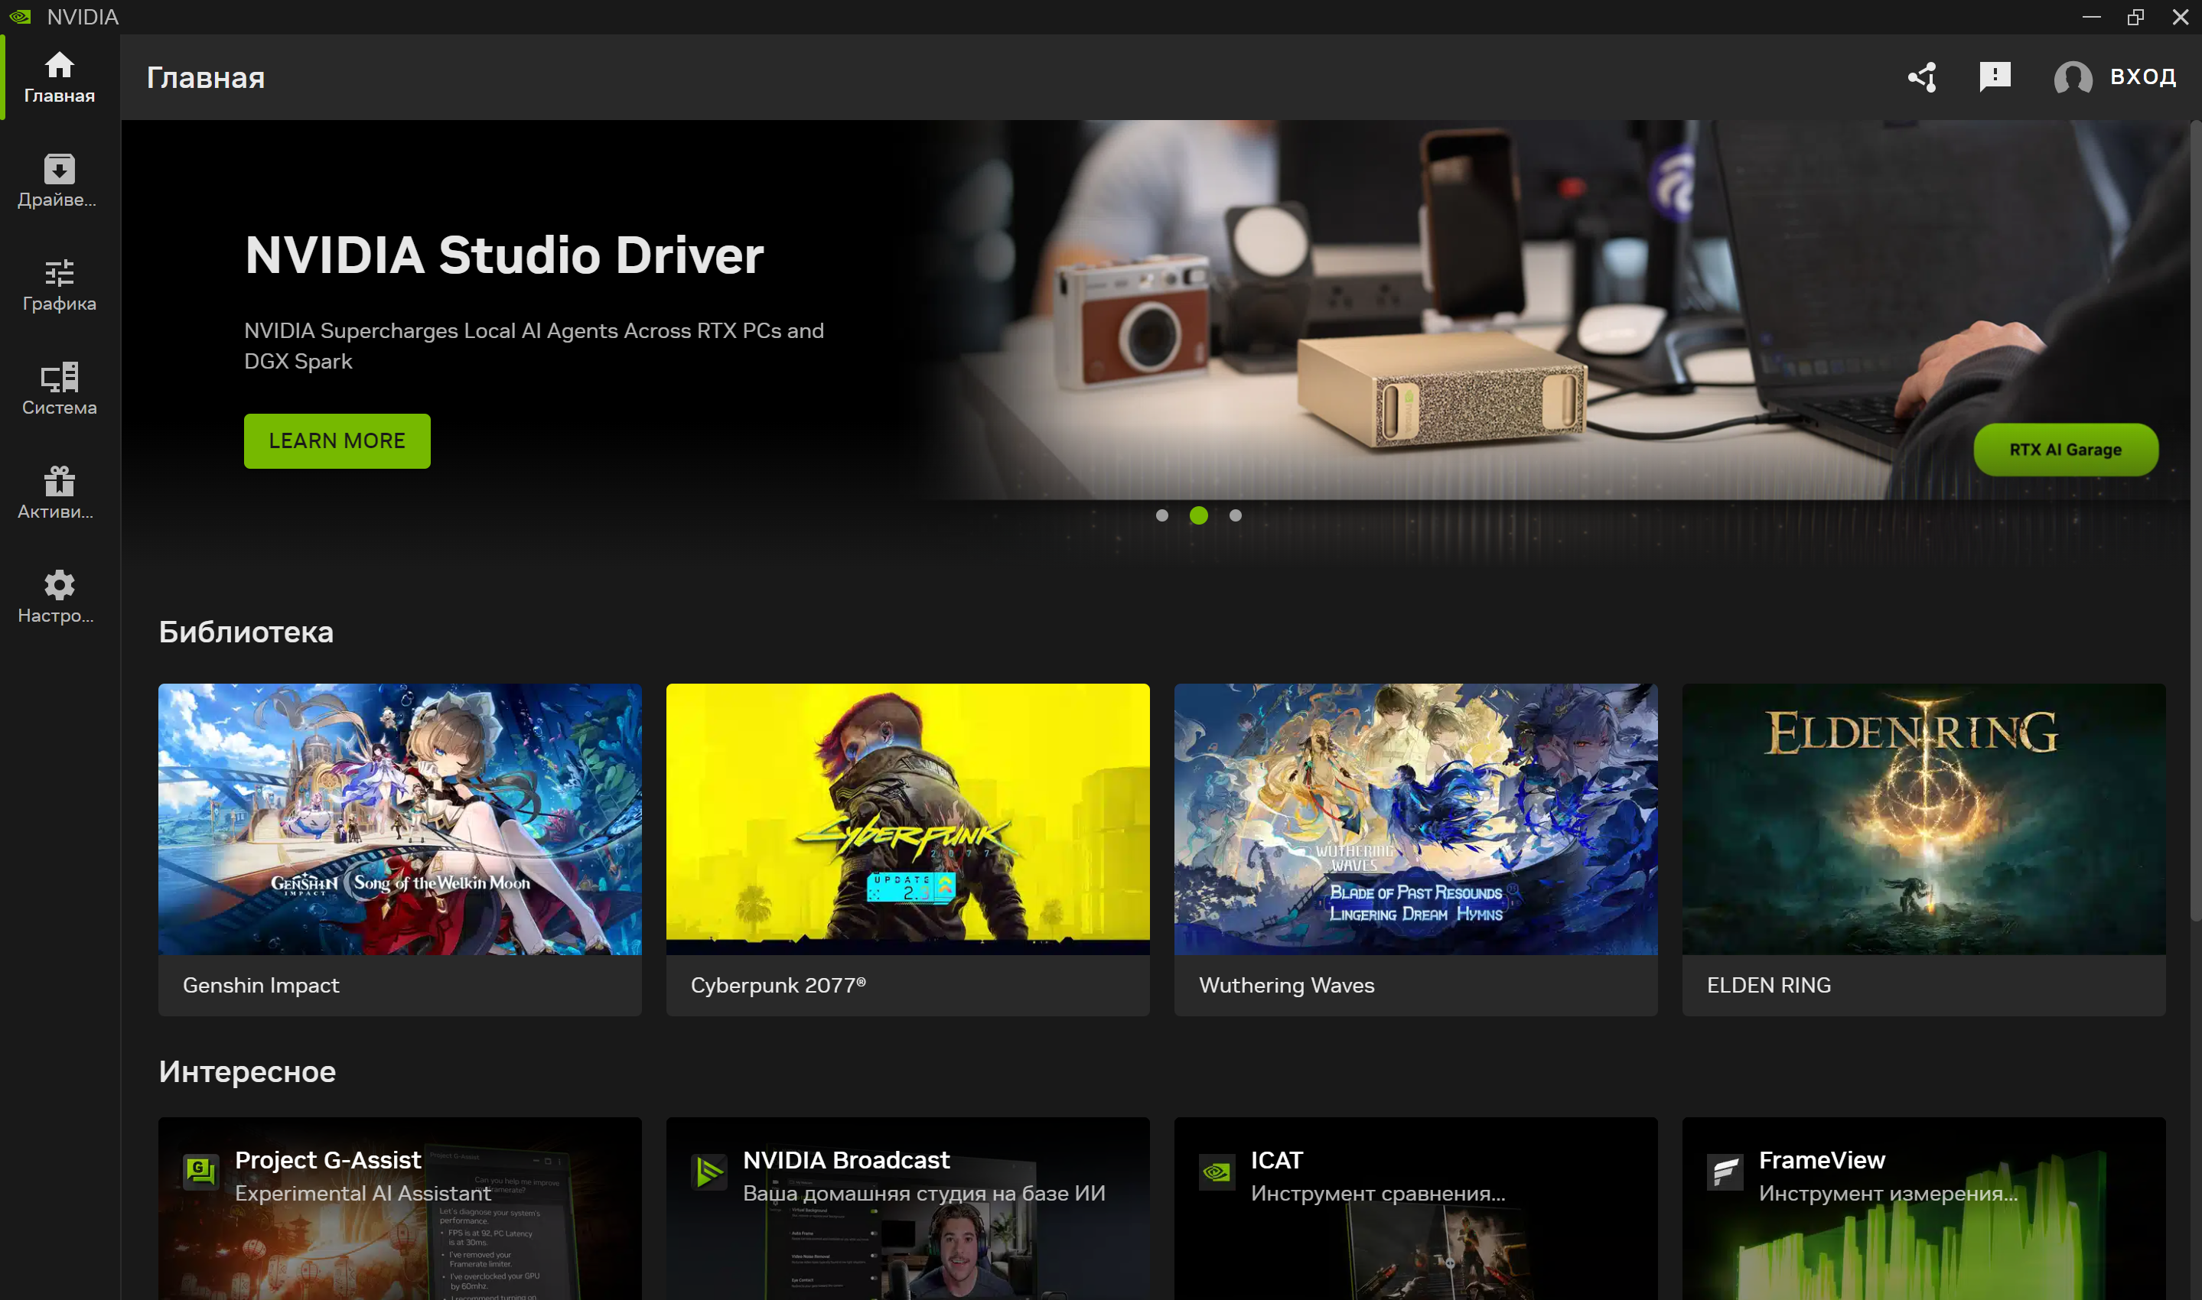Open the Настро... settings gear section
The width and height of the screenshot is (2202, 1300).
pyautogui.click(x=60, y=598)
